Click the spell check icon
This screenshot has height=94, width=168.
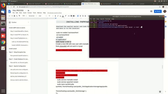pos(17,16)
